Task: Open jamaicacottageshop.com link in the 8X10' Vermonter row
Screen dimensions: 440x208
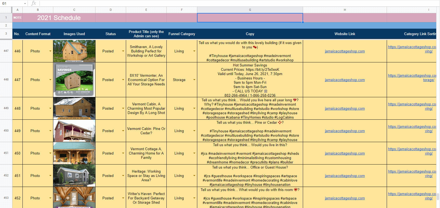Action: [344, 80]
